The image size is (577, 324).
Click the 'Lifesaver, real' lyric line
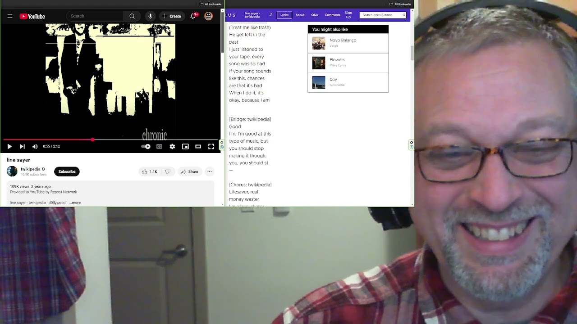pyautogui.click(x=245, y=192)
